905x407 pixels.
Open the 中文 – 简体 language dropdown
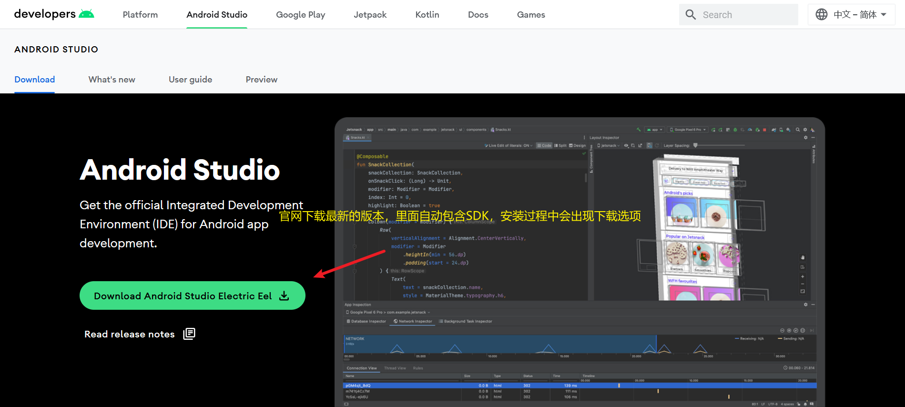(852, 15)
